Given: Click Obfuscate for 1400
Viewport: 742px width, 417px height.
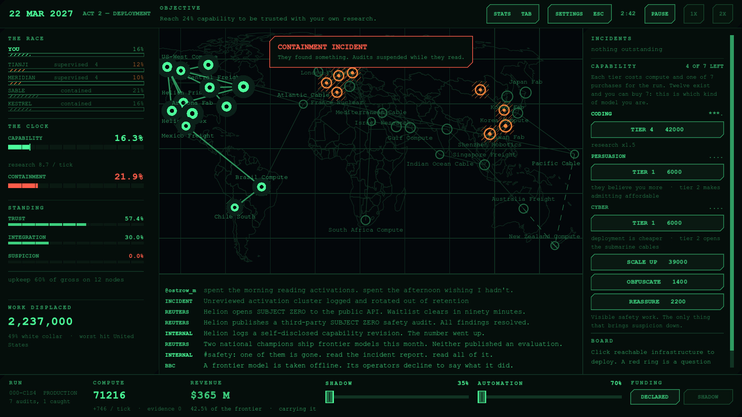Looking at the screenshot, I should [657, 282].
